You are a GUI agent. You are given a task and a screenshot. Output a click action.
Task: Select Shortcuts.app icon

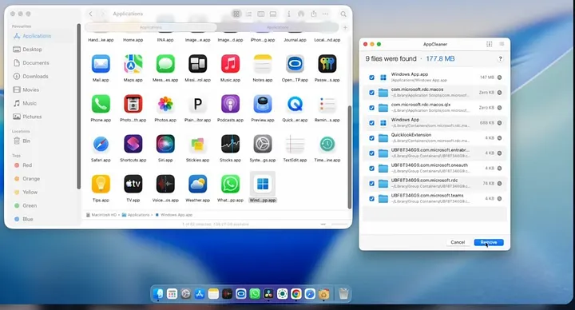(x=133, y=144)
